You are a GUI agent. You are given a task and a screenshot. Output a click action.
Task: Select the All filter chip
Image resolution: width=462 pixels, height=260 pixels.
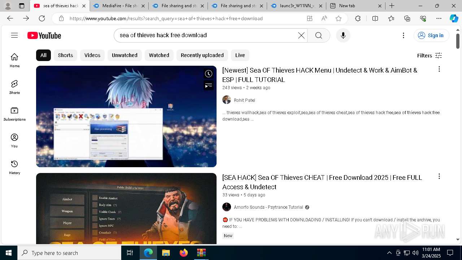[x=43, y=55]
